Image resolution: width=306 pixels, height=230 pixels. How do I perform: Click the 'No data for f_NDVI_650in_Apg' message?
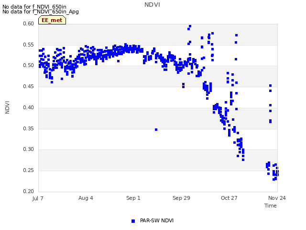click(41, 11)
